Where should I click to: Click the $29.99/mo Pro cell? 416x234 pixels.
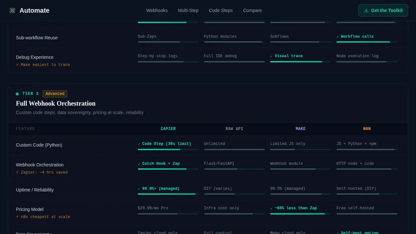point(153,208)
